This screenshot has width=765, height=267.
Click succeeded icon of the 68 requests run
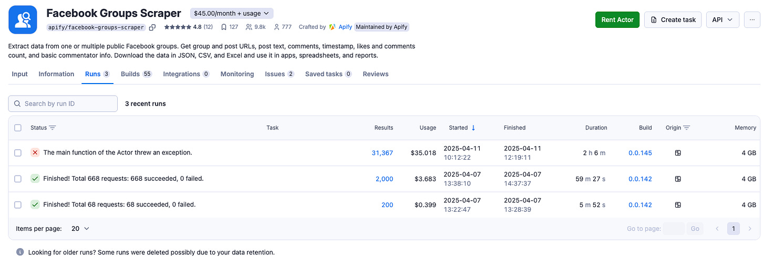point(35,204)
